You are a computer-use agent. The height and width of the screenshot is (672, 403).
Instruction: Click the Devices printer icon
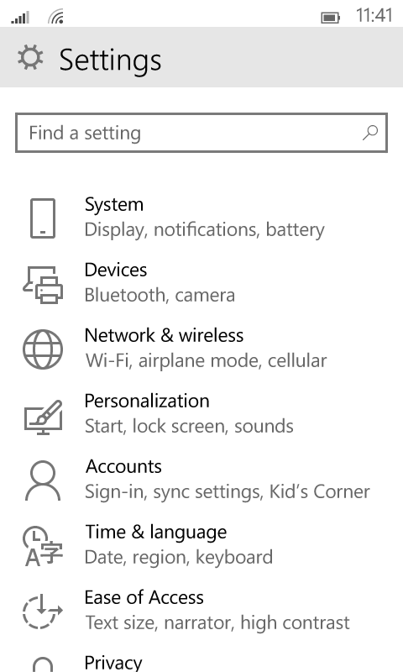tap(43, 284)
